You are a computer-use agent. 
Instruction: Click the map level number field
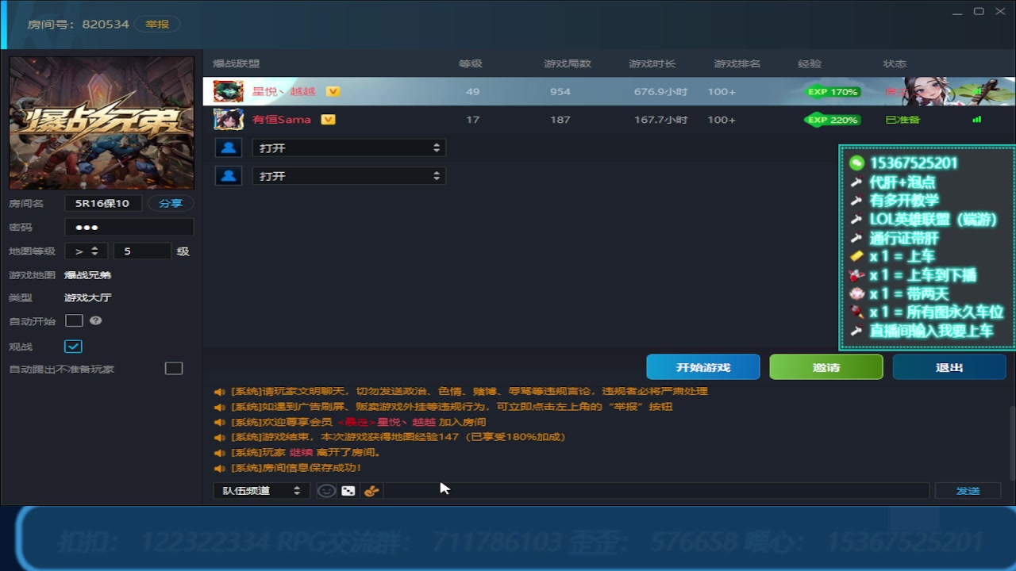point(142,251)
